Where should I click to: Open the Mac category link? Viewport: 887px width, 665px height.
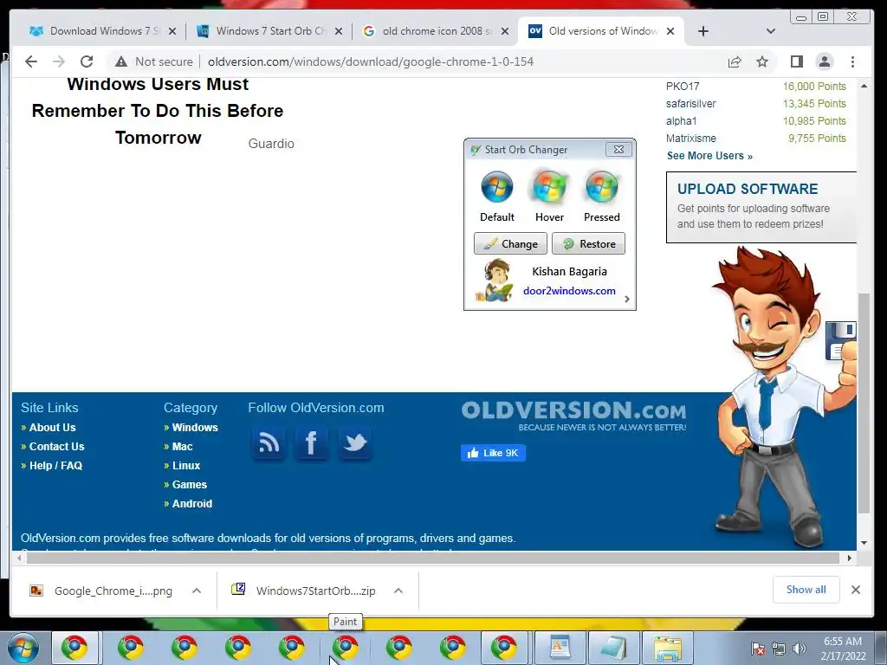182,447
